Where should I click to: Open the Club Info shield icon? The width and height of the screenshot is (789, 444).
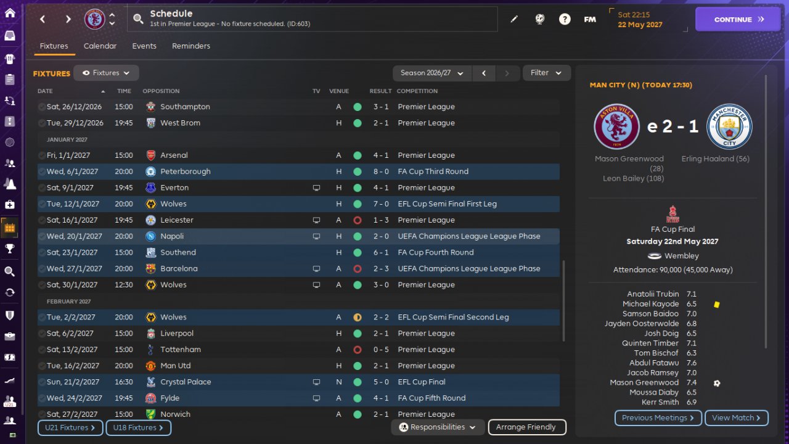10,315
